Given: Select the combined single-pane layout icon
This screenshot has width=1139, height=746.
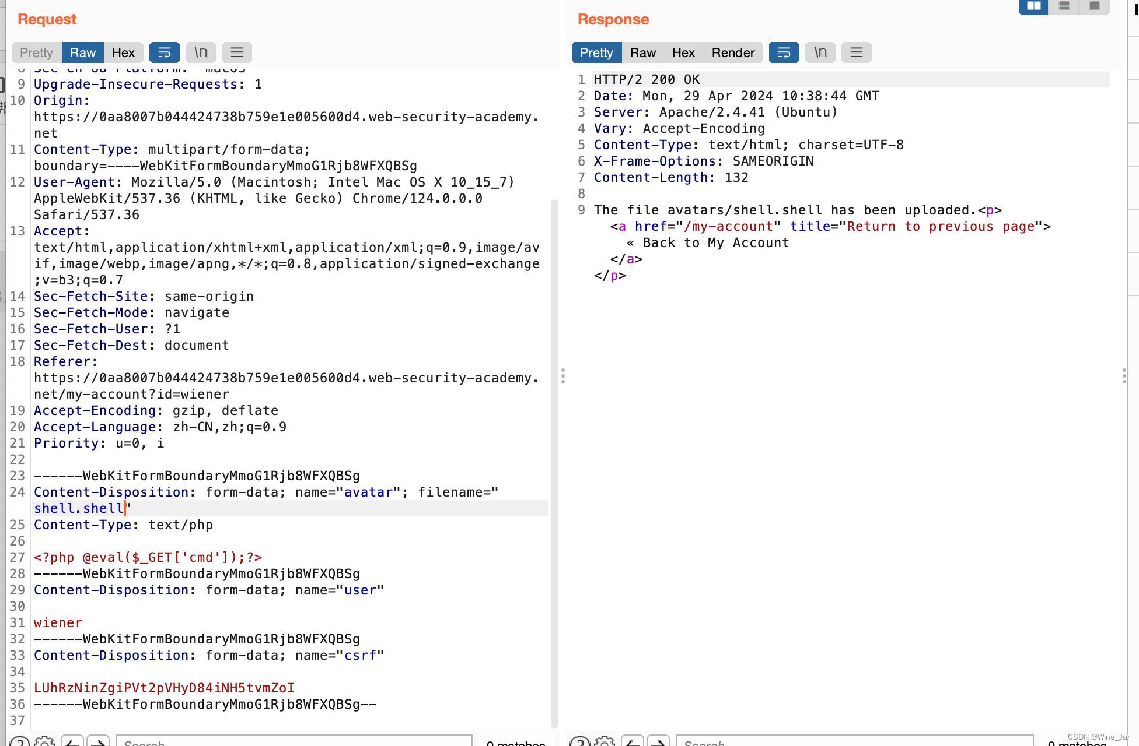Looking at the screenshot, I should (x=1095, y=6).
